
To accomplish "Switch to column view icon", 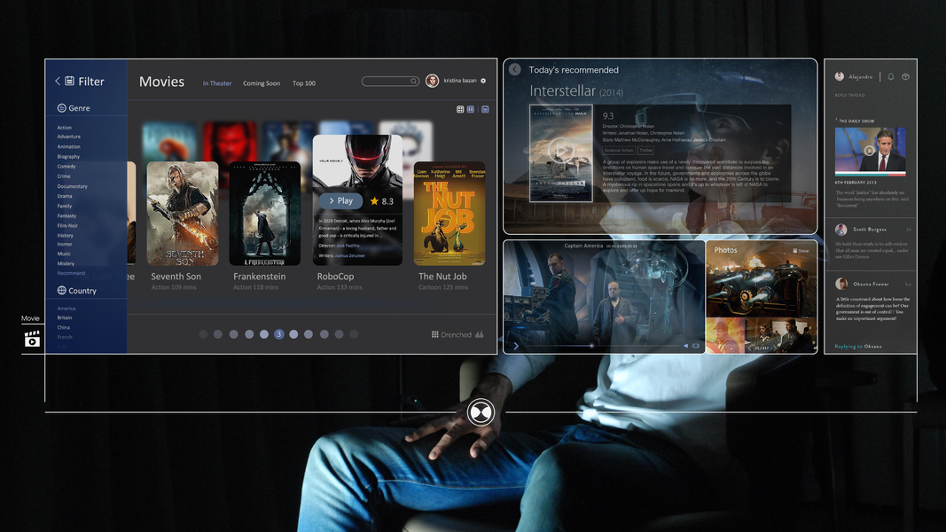I will click(x=471, y=109).
